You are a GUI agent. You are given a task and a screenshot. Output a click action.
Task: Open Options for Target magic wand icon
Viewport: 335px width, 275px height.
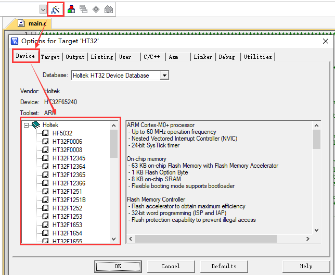click(55, 9)
